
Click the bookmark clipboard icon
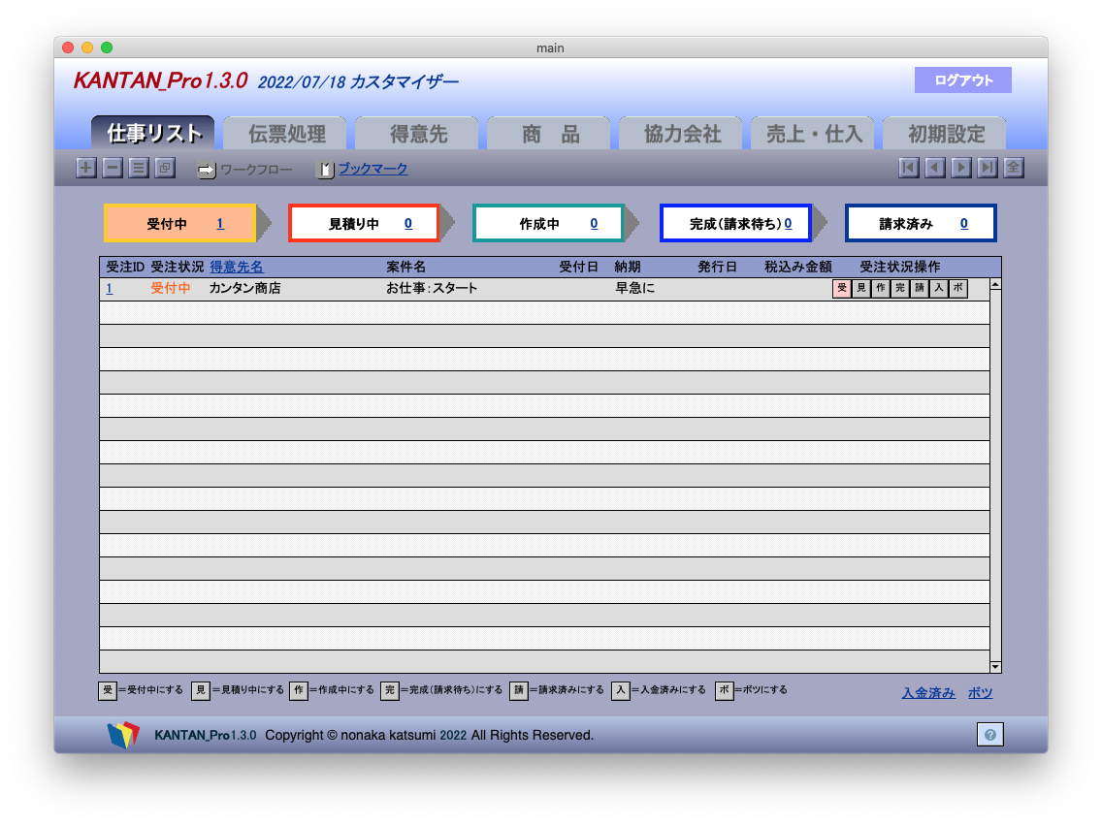325,170
